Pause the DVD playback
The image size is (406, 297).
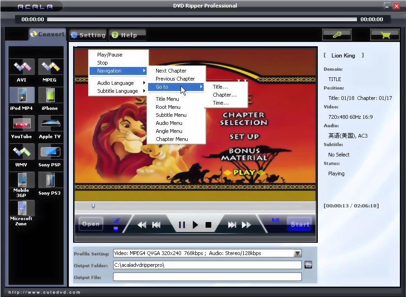tap(182, 225)
